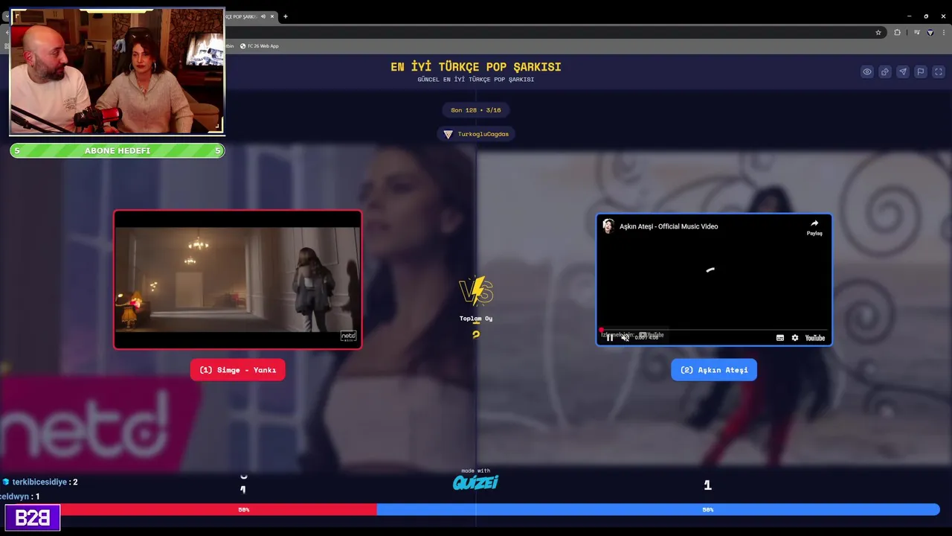The image size is (952, 536).
Task: Mute the tab via its speaker icon
Action: coord(263,16)
